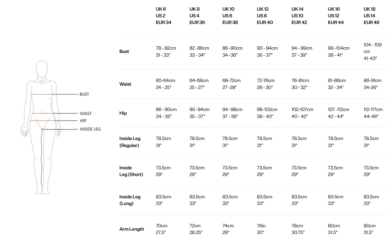Screen dimensions: 390x243
Task: Click the Inside Leg (Long) row label
Action: click(x=130, y=200)
